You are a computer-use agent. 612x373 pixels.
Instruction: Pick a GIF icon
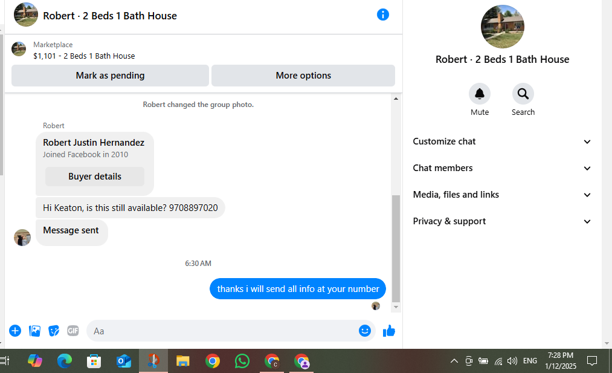(73, 331)
